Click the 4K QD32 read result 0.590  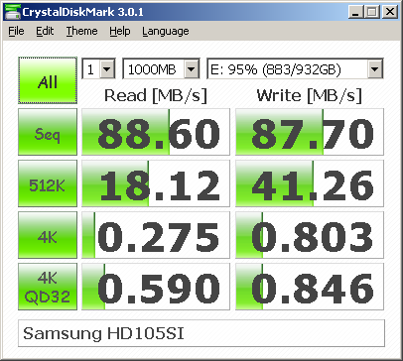pyautogui.click(x=156, y=287)
